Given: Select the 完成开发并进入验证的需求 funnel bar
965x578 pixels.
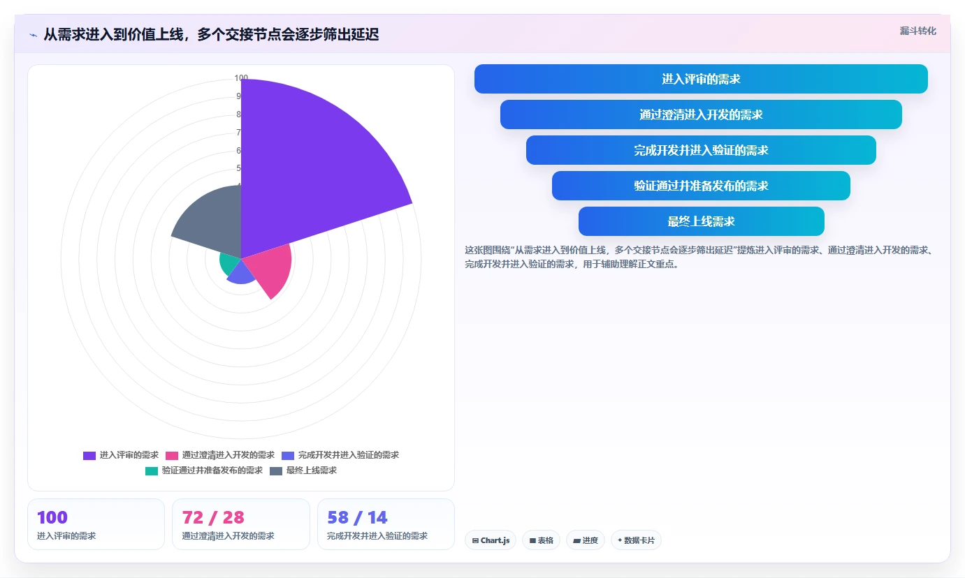Looking at the screenshot, I should 701,150.
